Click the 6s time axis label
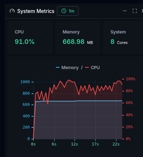The image size is (143, 157). tap(54, 144)
